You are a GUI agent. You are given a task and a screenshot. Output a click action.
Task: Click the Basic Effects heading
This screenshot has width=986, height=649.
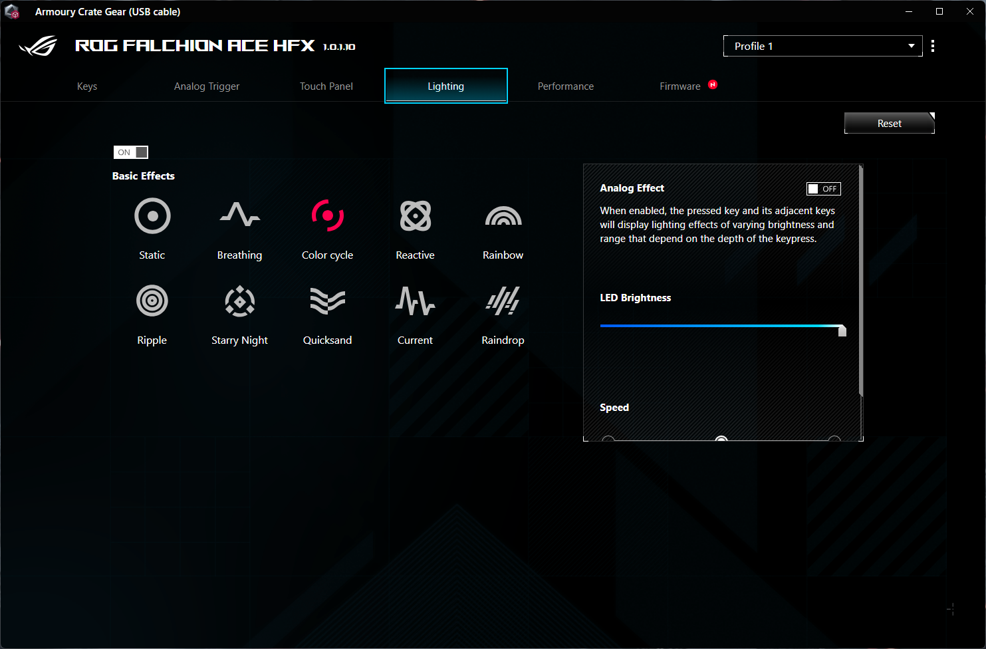pos(144,176)
